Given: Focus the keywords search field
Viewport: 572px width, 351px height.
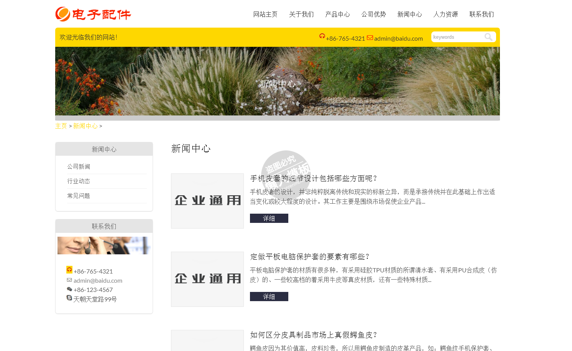Looking at the screenshot, I should [458, 37].
